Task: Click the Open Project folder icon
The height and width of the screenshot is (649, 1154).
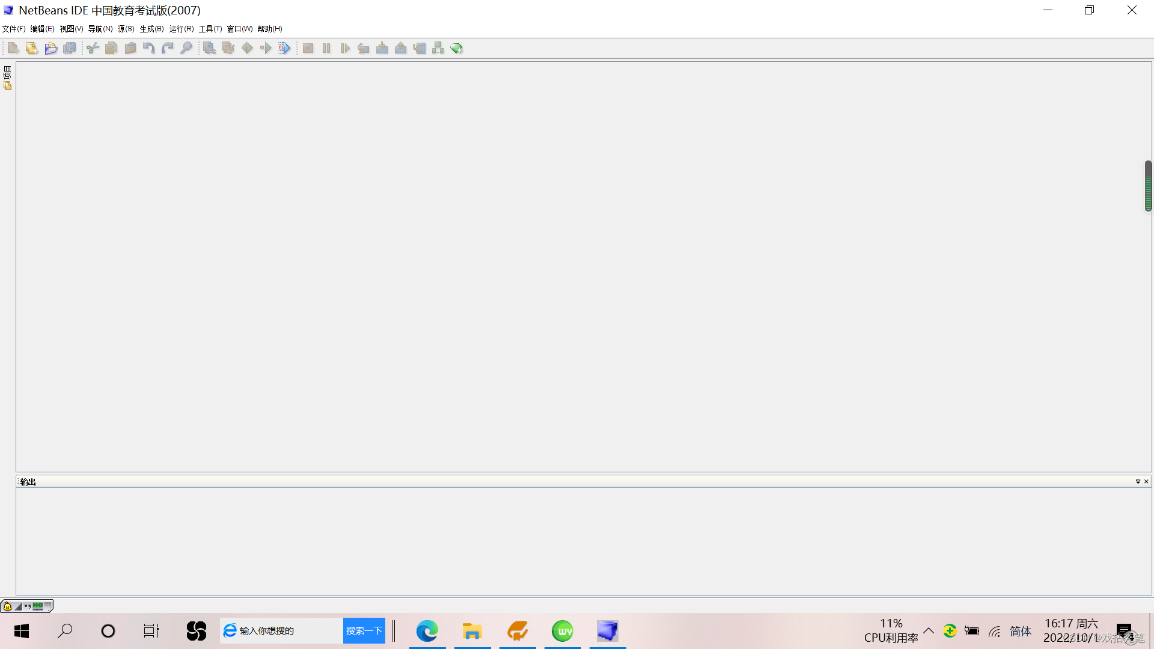Action: tap(50, 48)
